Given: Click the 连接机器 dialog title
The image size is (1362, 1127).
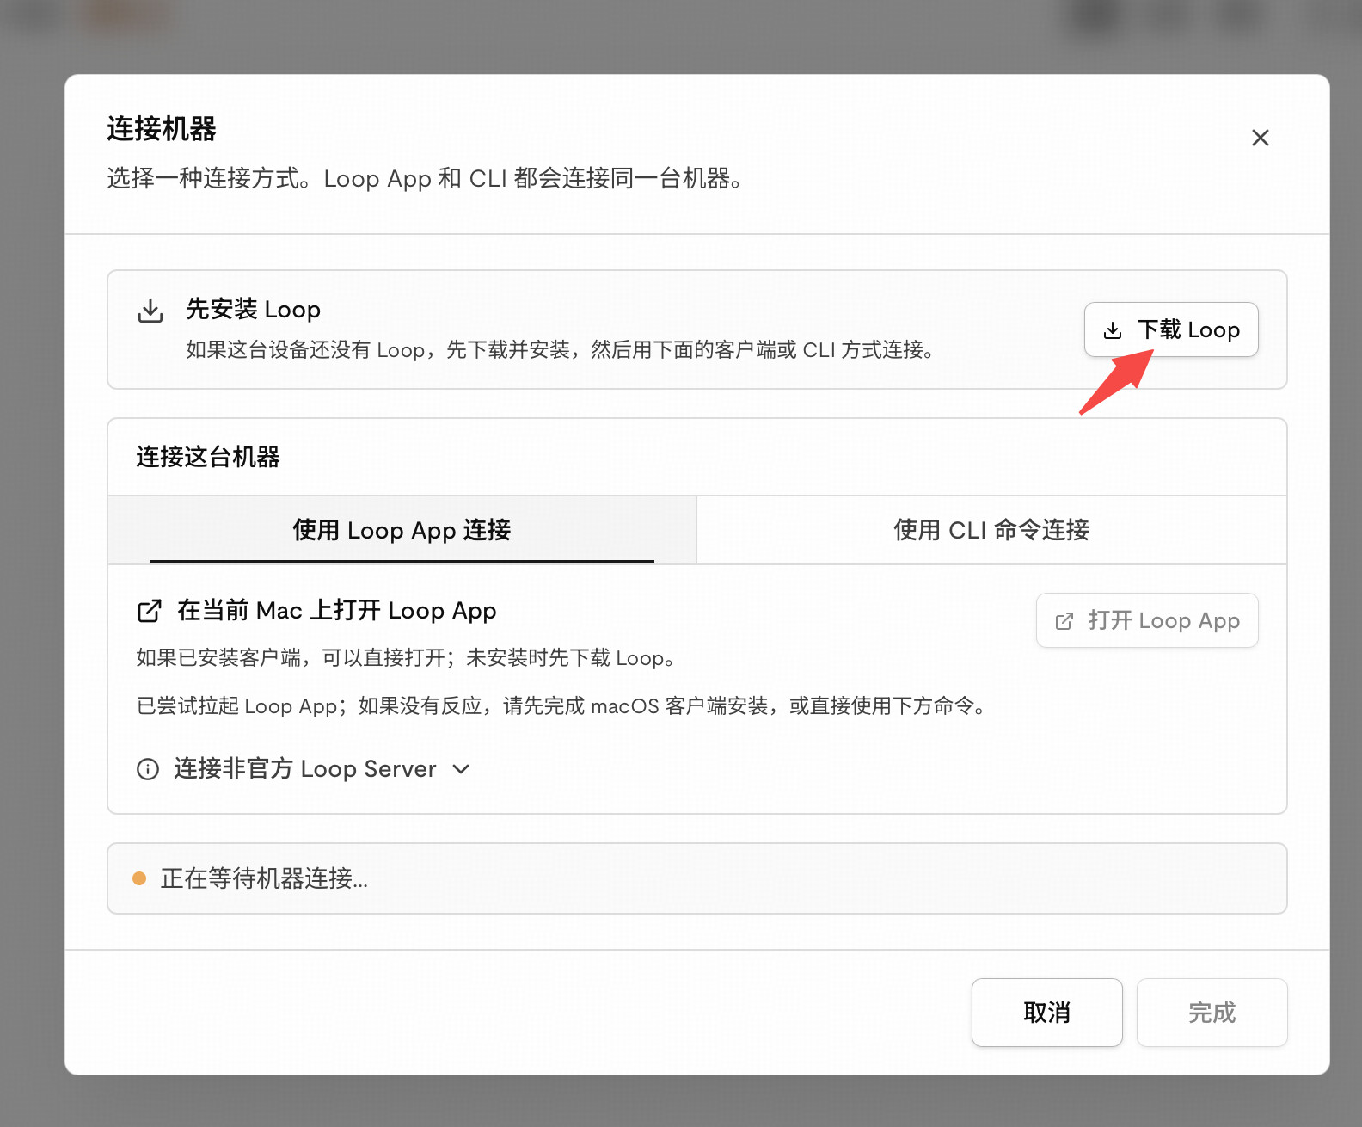Looking at the screenshot, I should 162,129.
